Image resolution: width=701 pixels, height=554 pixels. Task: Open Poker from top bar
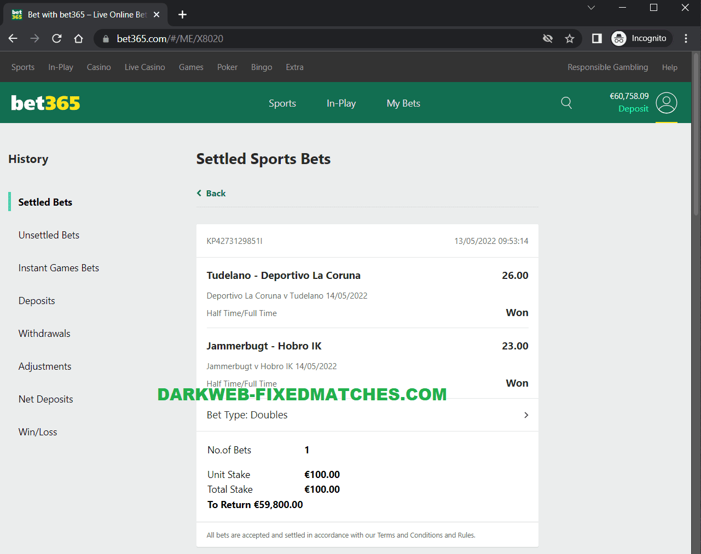click(227, 67)
